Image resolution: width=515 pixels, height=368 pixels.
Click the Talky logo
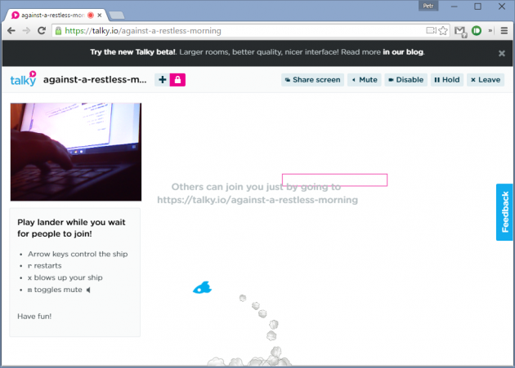click(x=23, y=79)
